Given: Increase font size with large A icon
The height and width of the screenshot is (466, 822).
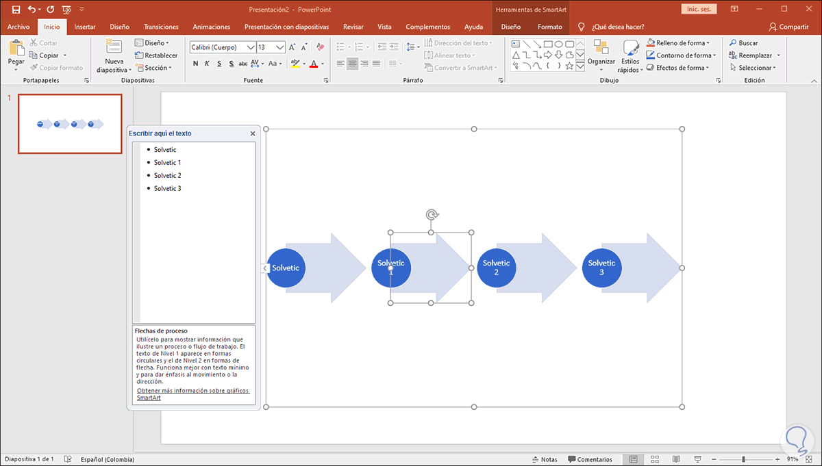Looking at the screenshot, I should tap(292, 47).
